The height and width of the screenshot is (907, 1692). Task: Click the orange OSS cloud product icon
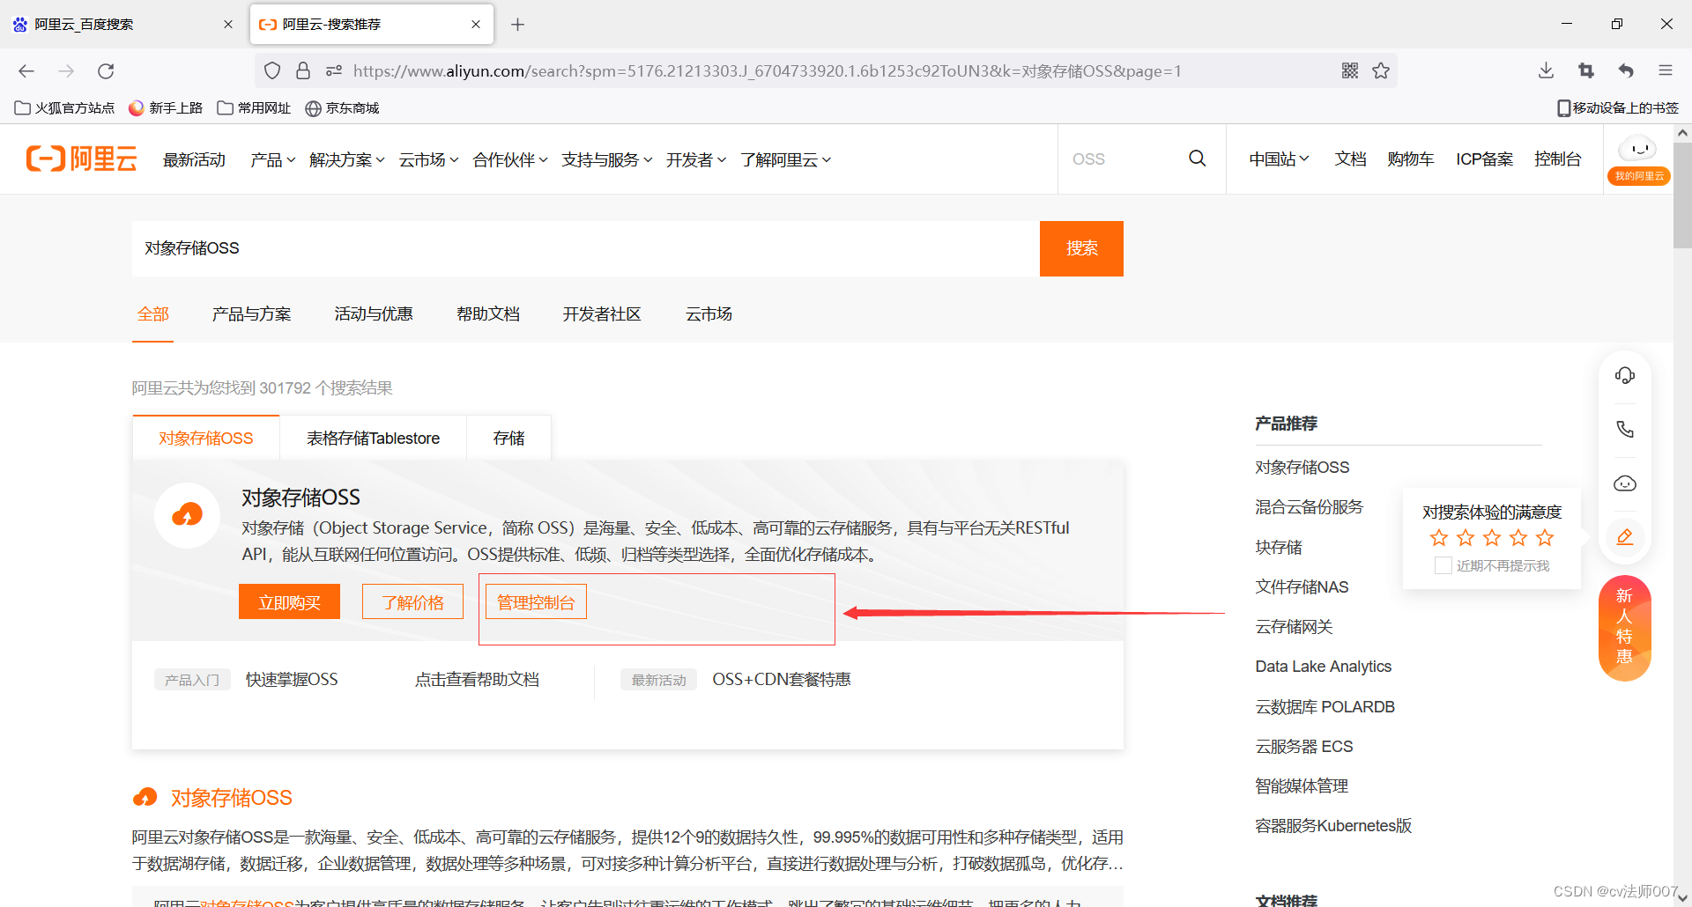[x=187, y=515]
